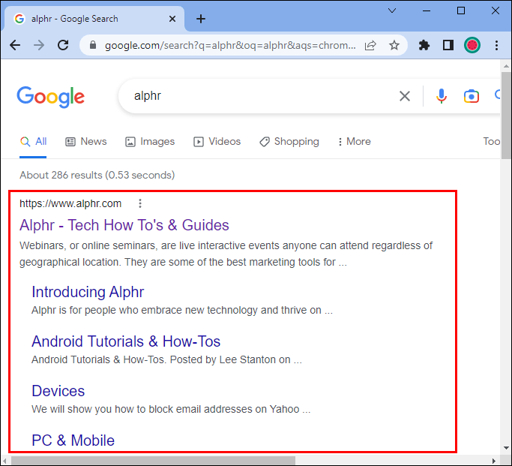Image resolution: width=512 pixels, height=466 pixels.
Task: Click the scroll down arrow
Action: (x=506, y=448)
